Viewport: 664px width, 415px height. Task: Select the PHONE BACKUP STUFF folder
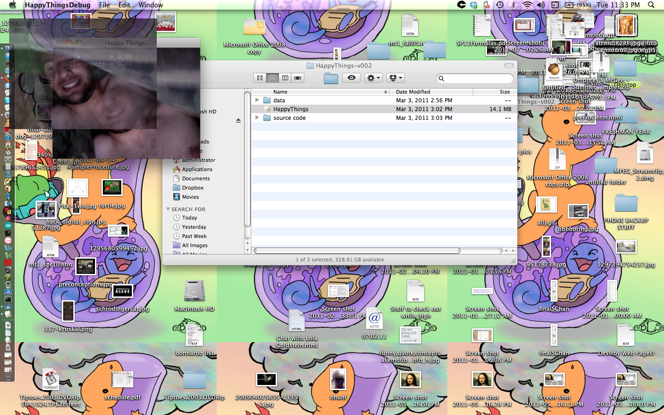click(626, 203)
